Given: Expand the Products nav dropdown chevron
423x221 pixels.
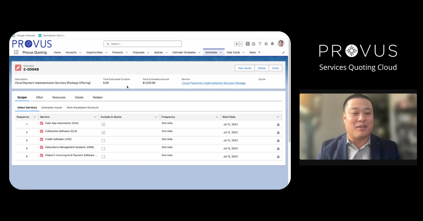Looking at the screenshot, I should pos(127,53).
